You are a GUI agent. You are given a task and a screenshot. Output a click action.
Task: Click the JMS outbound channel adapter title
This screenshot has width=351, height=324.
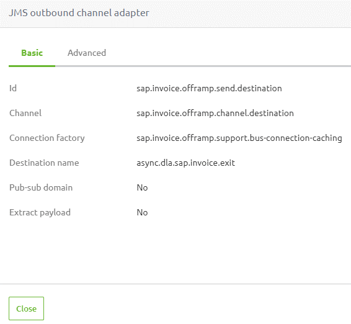coord(79,13)
